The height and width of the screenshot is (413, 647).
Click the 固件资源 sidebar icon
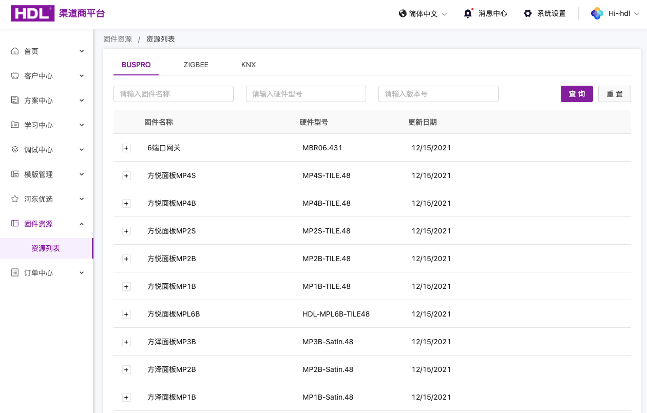point(15,224)
